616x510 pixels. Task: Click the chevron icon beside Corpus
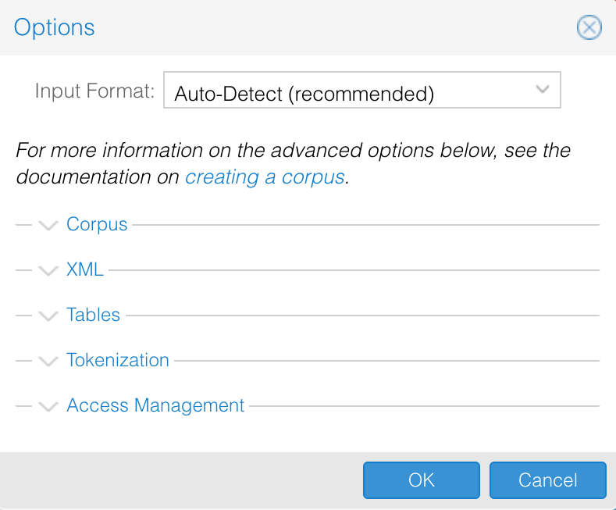(x=48, y=226)
